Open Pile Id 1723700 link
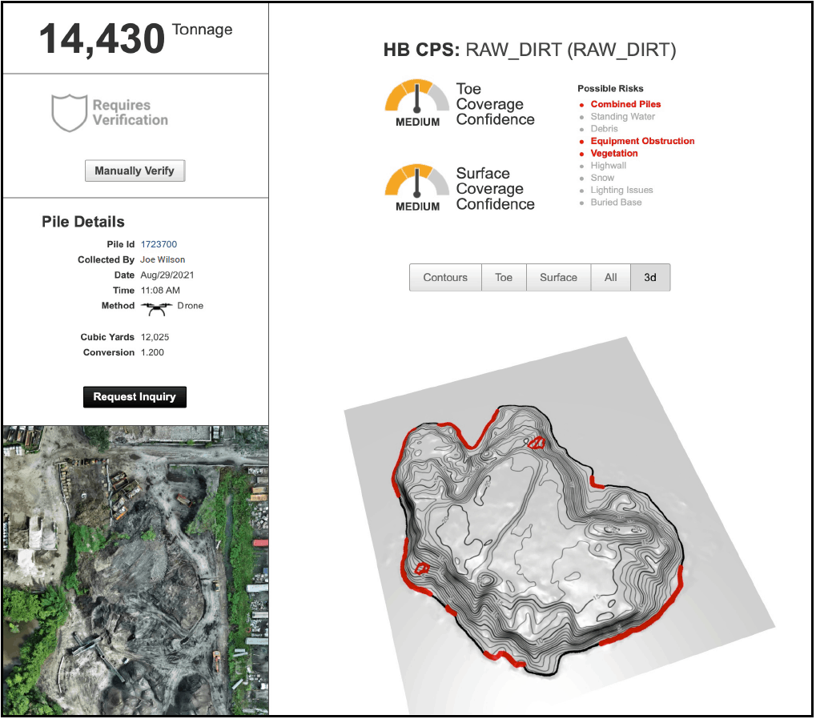Image resolution: width=816 pixels, height=719 pixels. point(159,244)
